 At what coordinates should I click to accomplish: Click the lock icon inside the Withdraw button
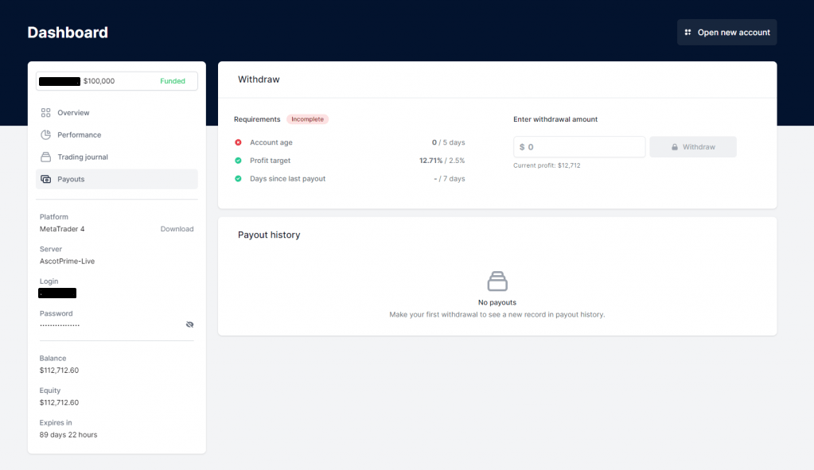(674, 146)
